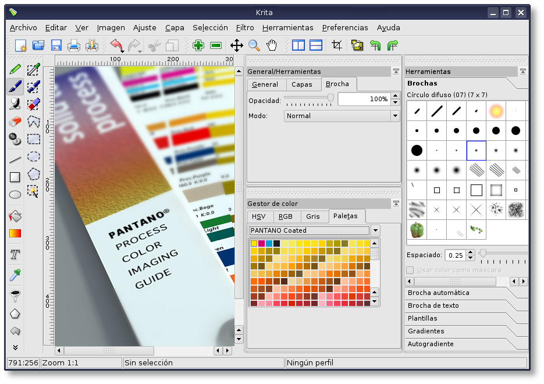Switch to the Capas tab
The height and width of the screenshot is (384, 544).
coord(302,84)
